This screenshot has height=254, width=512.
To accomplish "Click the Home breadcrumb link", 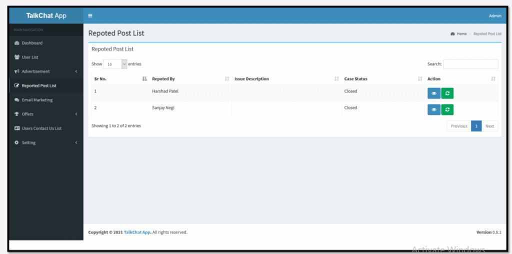I will pyautogui.click(x=461, y=34).
